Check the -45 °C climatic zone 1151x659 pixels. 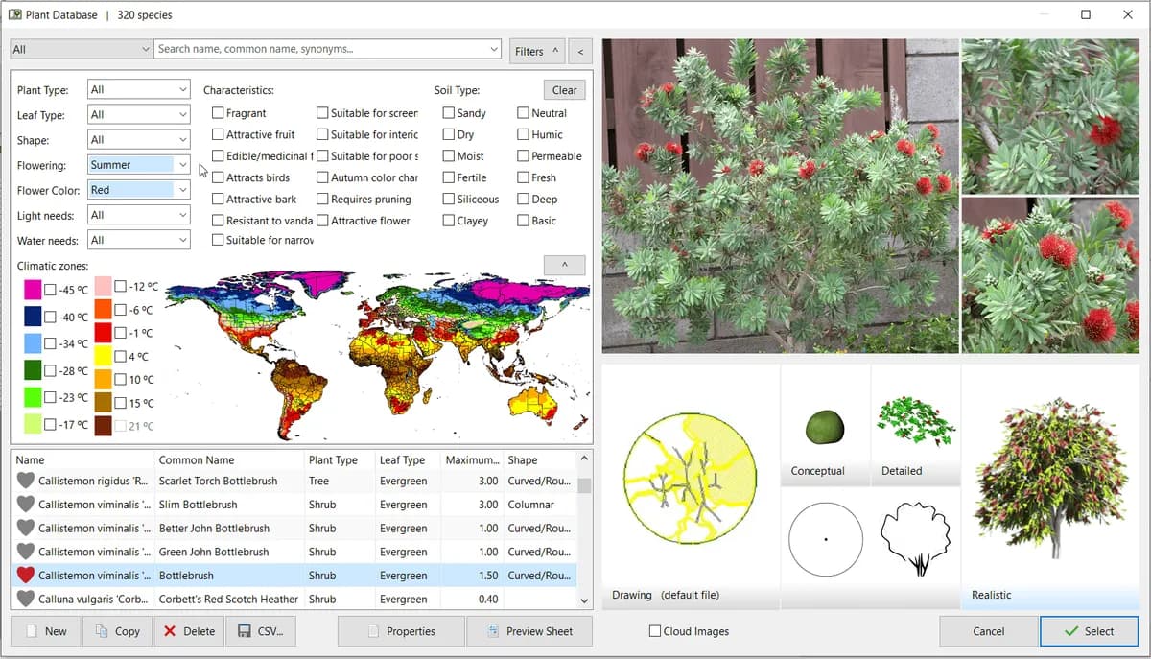[50, 290]
